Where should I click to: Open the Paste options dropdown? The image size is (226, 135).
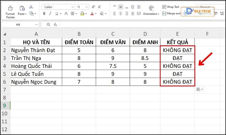pyautogui.click(x=22, y=14)
